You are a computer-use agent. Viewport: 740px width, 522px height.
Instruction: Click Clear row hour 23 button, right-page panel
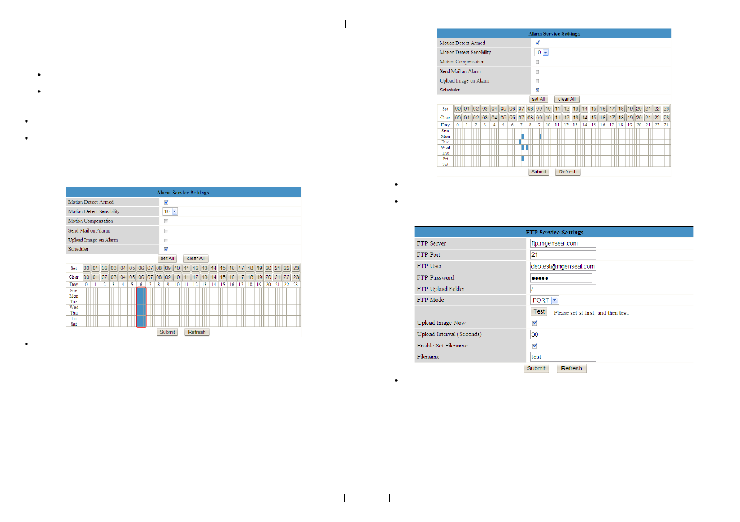click(666, 118)
